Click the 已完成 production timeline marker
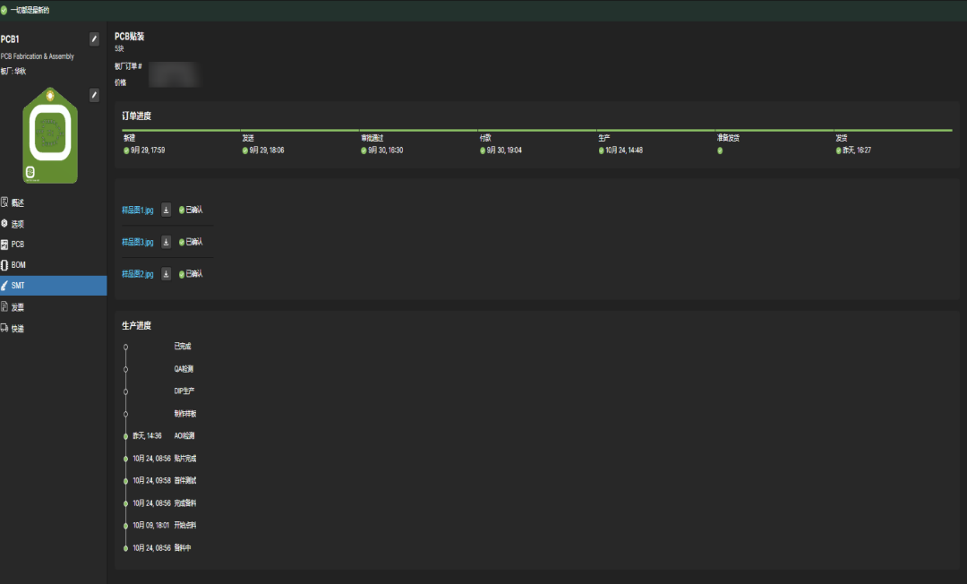Viewport: 967px width, 584px height. 126,348
